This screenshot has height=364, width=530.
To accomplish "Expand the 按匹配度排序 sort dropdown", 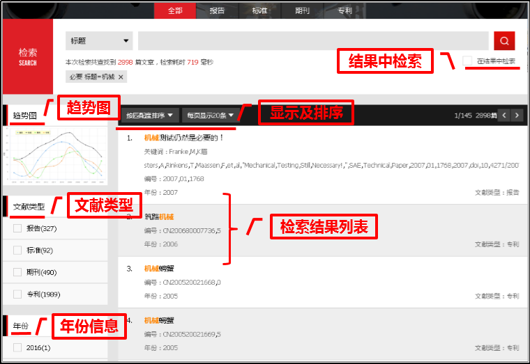I will tap(150, 115).
